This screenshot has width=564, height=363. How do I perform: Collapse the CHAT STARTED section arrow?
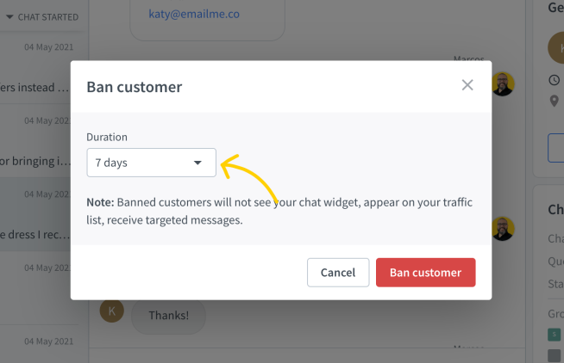click(x=9, y=17)
